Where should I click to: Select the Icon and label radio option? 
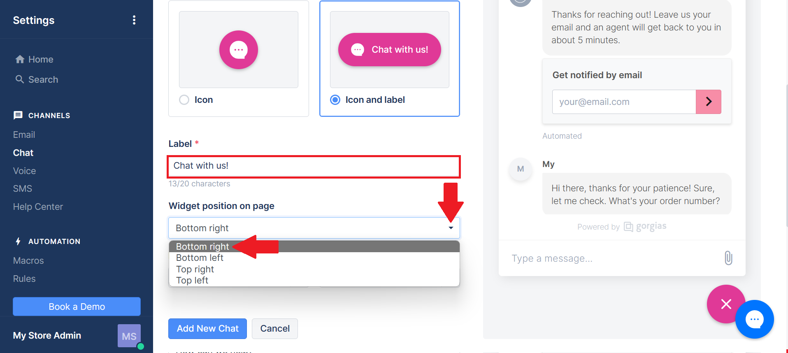click(335, 100)
